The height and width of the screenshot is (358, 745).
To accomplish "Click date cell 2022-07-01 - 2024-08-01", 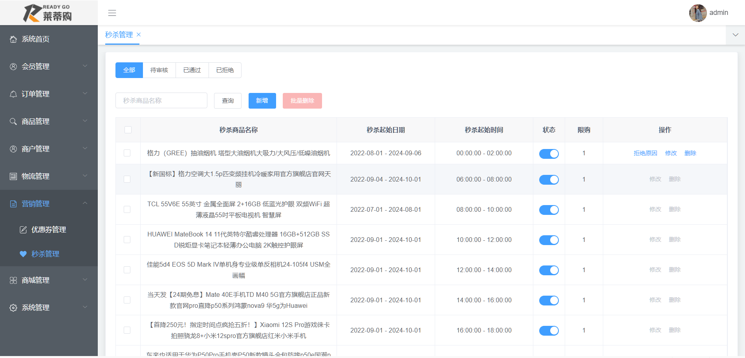I will (386, 210).
